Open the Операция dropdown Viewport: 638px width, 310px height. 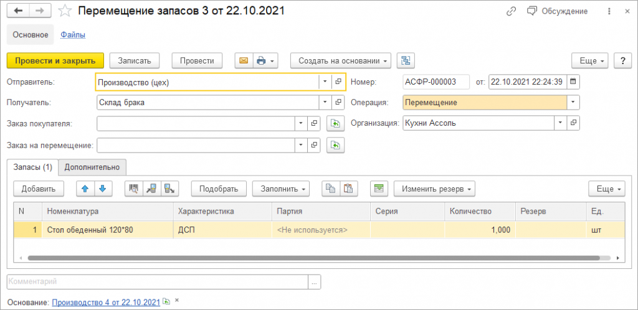573,102
